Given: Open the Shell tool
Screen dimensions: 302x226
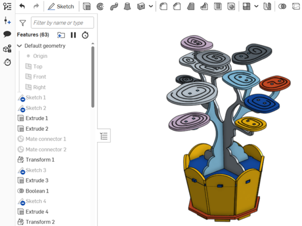Looking at the screenshot, I should click(x=218, y=6).
